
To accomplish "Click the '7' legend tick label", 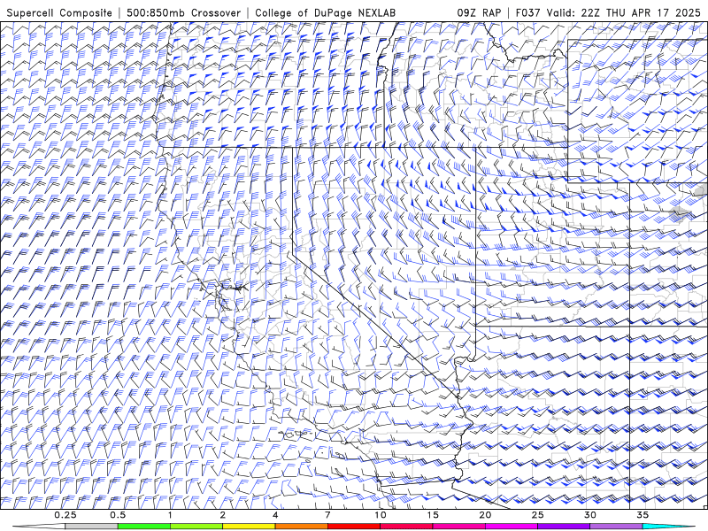I will 327,515.
